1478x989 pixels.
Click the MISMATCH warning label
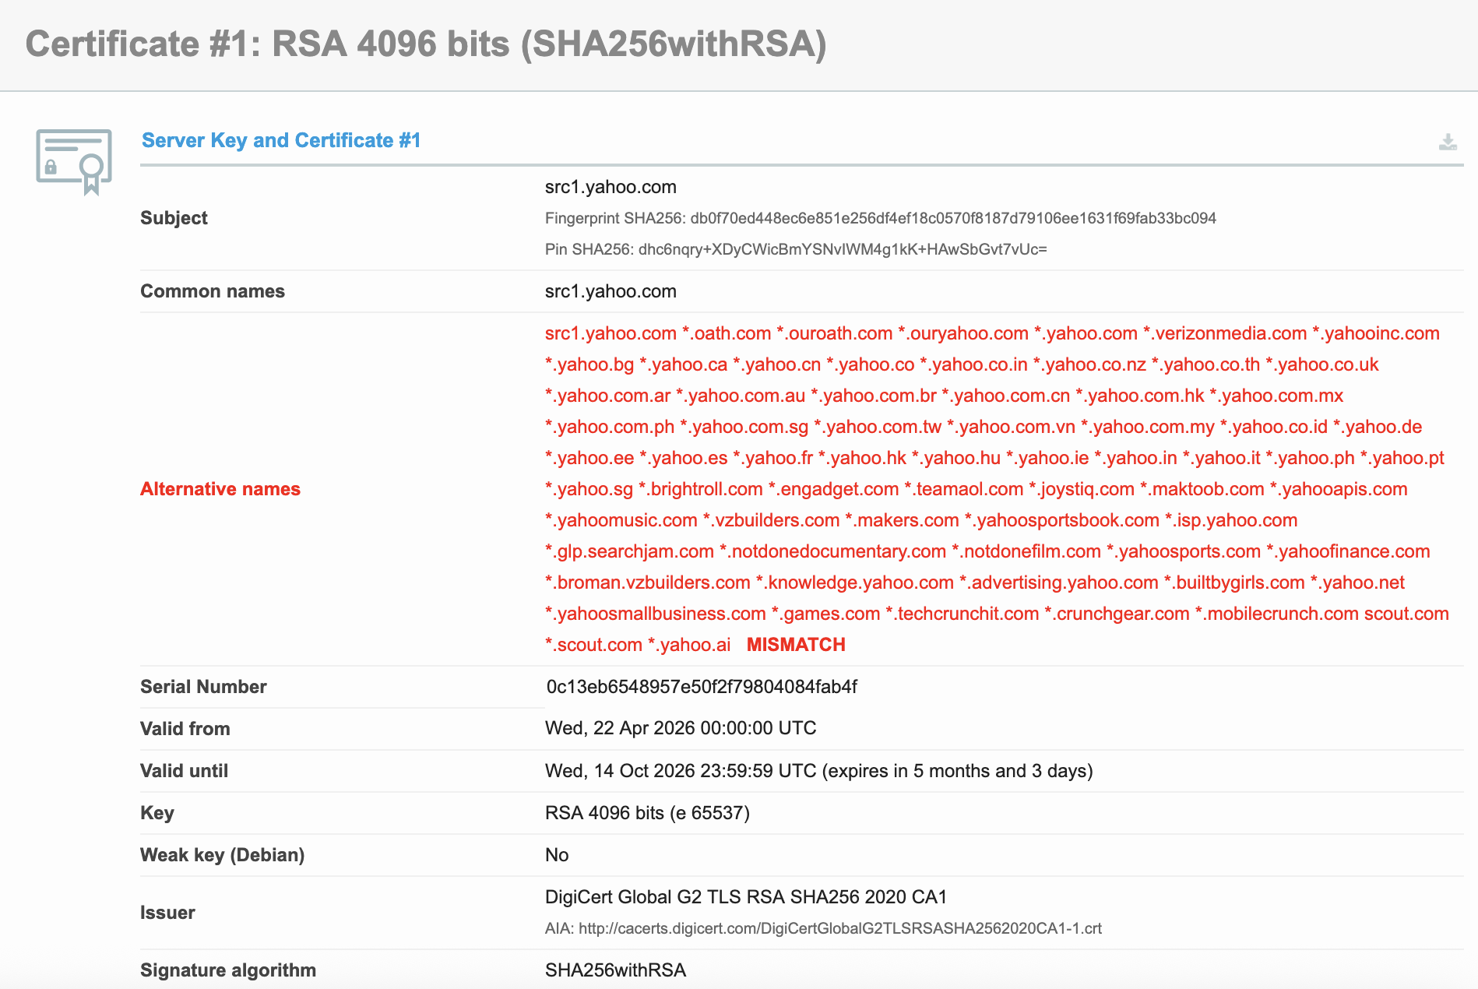(796, 645)
